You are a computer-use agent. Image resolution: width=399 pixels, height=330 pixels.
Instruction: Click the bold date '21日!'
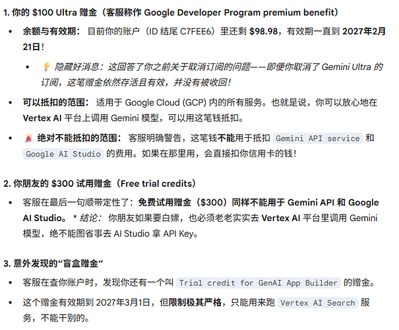[34, 47]
